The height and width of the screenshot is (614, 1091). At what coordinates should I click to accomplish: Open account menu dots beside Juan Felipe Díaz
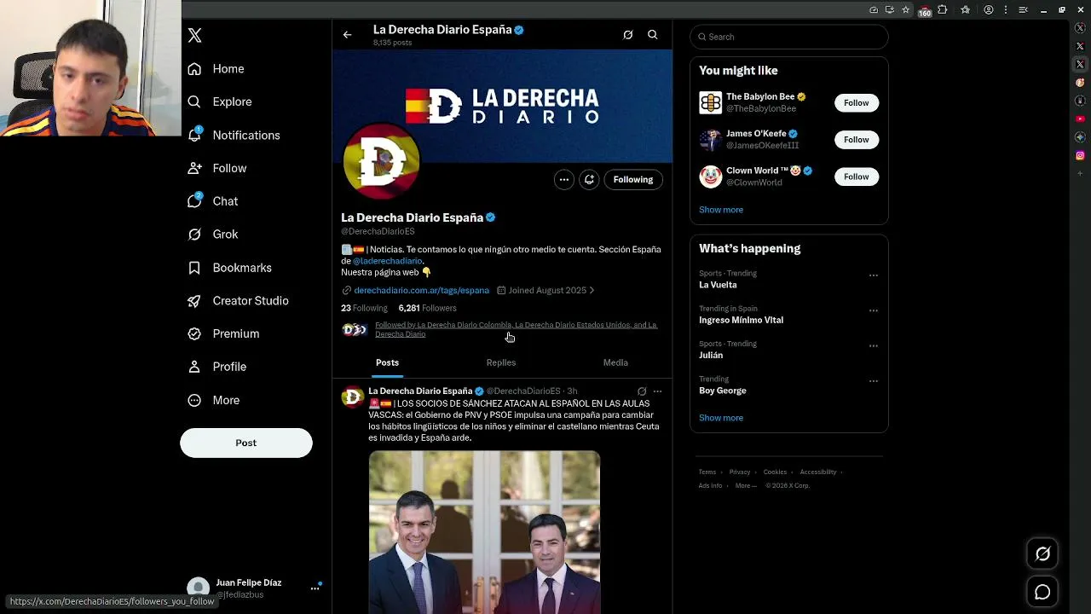315,588
